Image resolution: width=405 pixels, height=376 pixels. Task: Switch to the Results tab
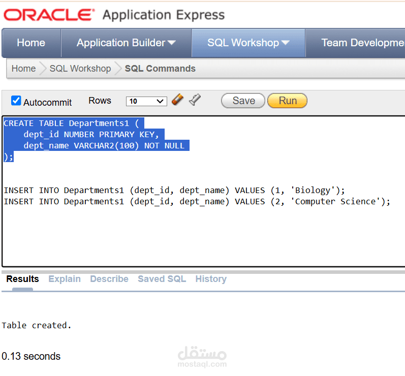pyautogui.click(x=22, y=279)
